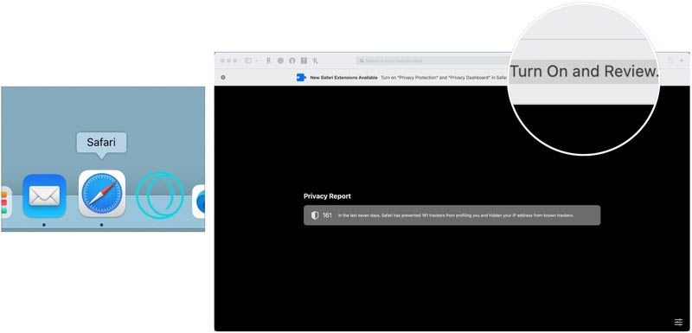
Task: Click the fifth extension icon in Safari toolbar
Action: click(315, 61)
